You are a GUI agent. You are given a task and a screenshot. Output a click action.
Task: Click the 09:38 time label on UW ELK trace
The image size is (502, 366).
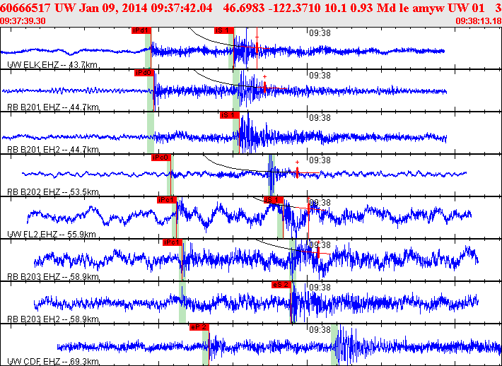click(320, 33)
